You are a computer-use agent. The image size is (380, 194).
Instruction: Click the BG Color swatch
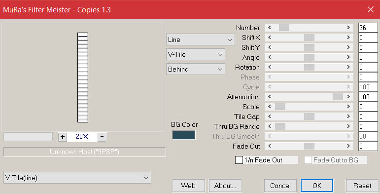pyautogui.click(x=183, y=135)
